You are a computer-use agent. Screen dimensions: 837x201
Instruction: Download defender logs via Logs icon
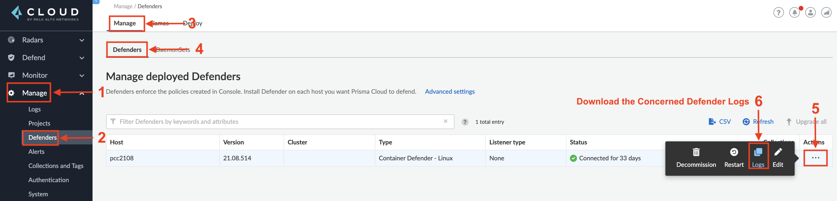pyautogui.click(x=758, y=152)
